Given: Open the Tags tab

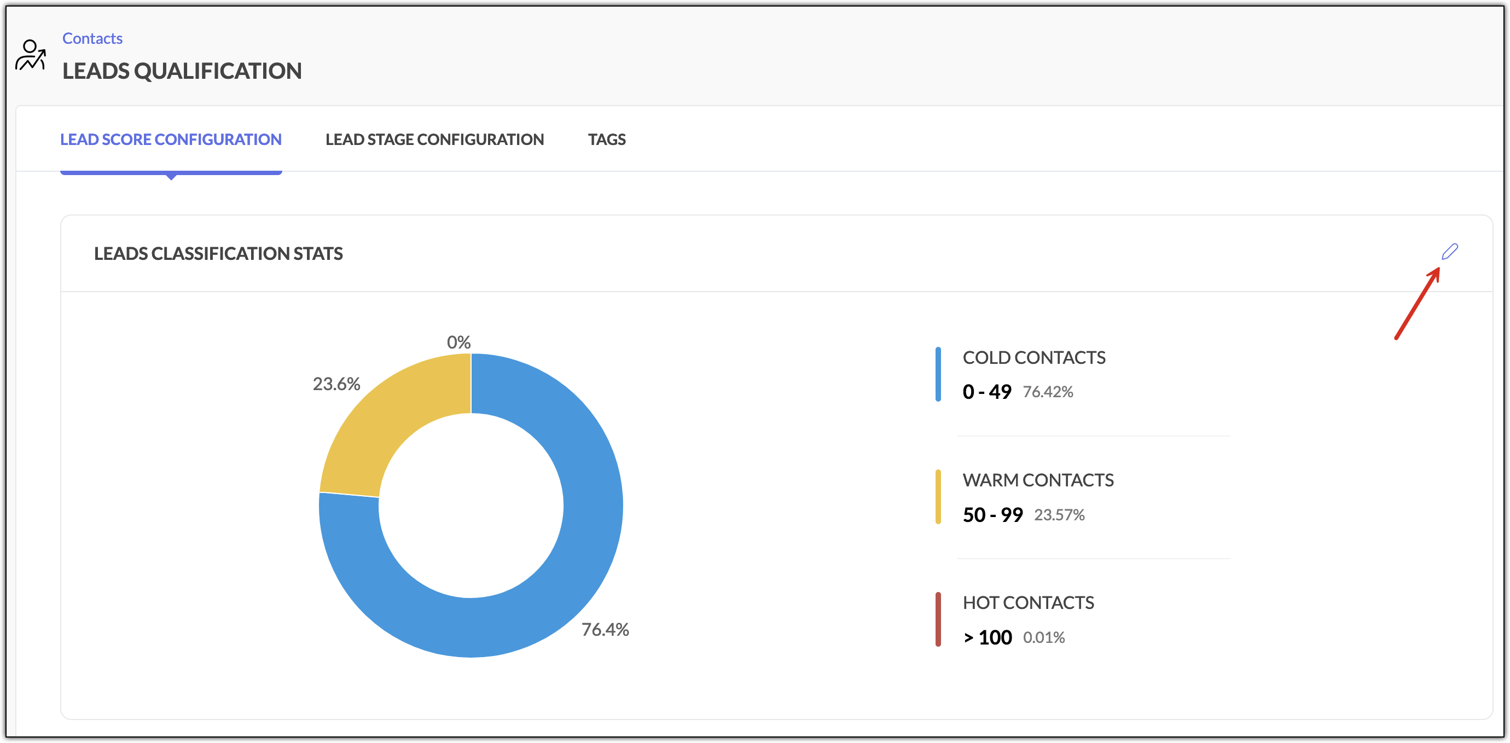Looking at the screenshot, I should coord(607,139).
